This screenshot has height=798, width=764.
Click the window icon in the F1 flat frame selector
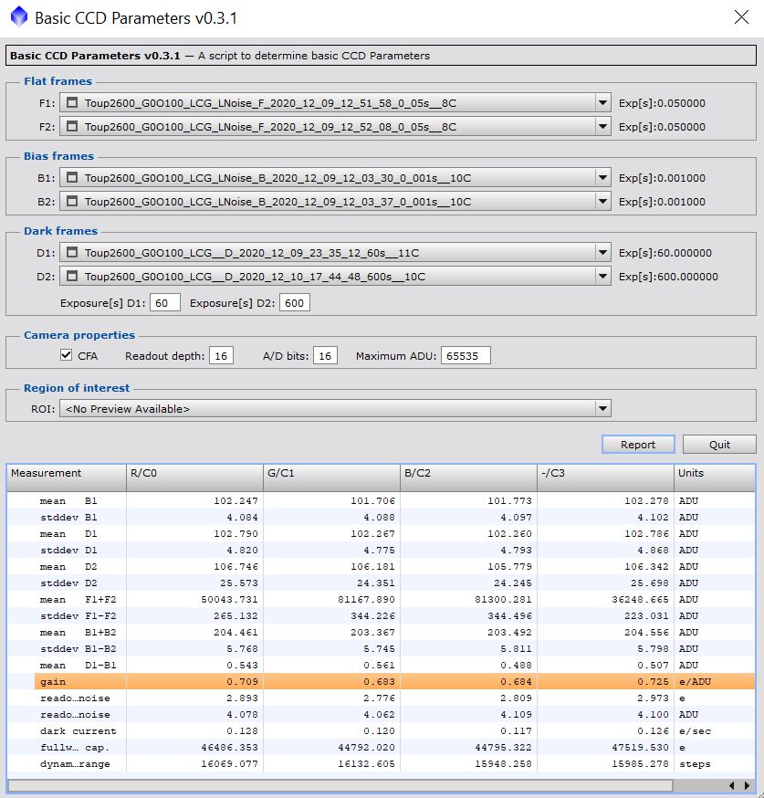[x=72, y=103]
